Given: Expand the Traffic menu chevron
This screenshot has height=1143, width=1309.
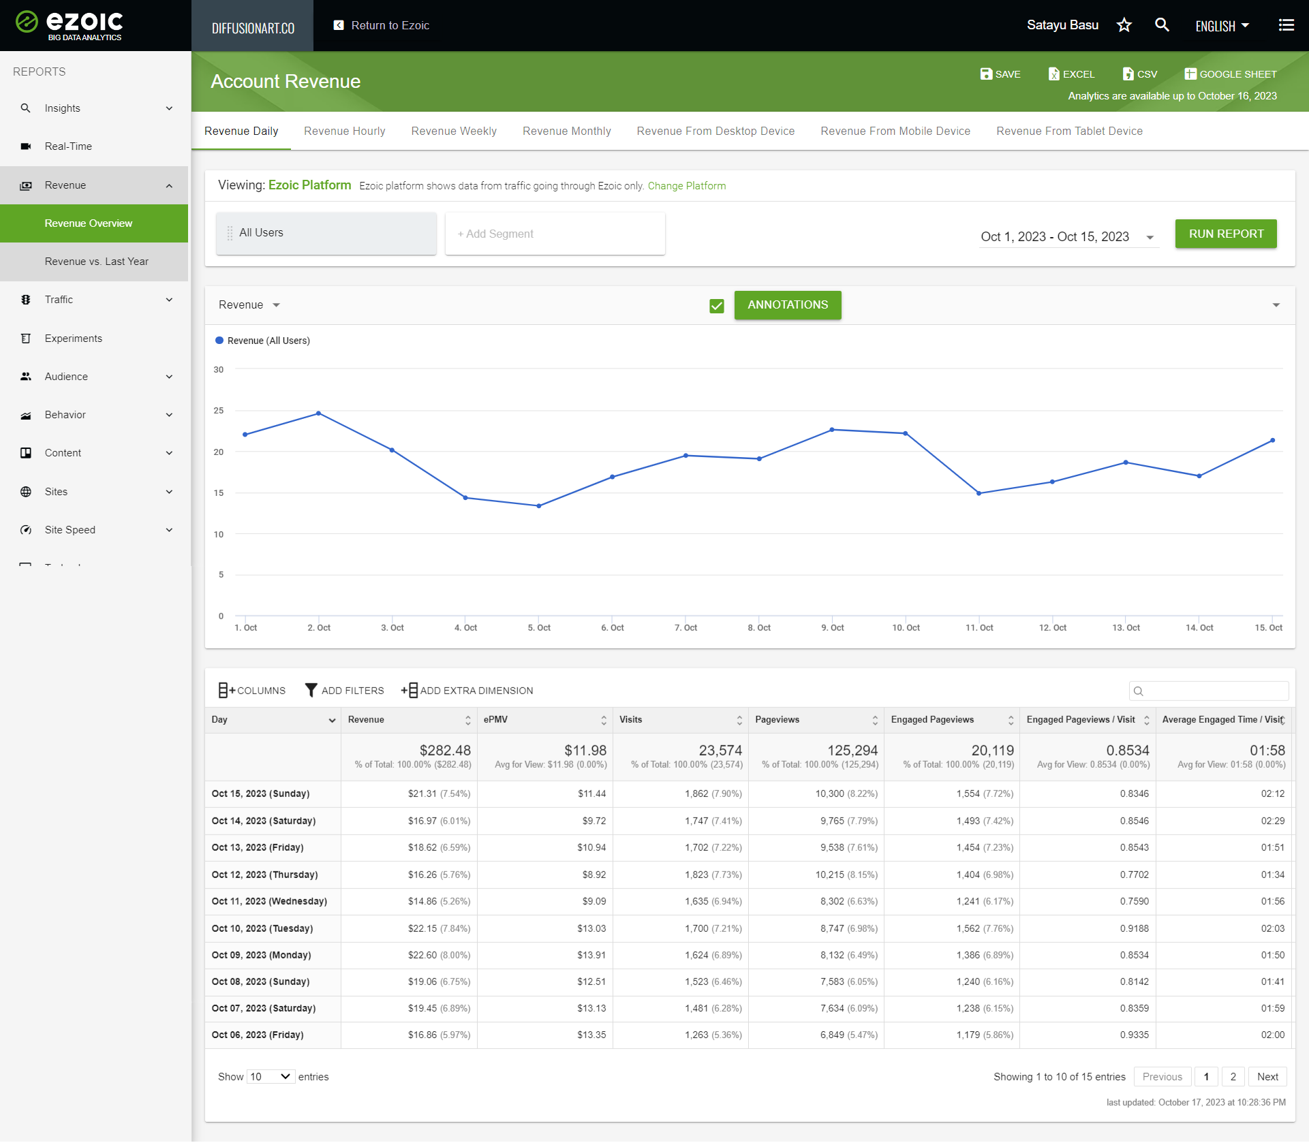Looking at the screenshot, I should tap(169, 300).
